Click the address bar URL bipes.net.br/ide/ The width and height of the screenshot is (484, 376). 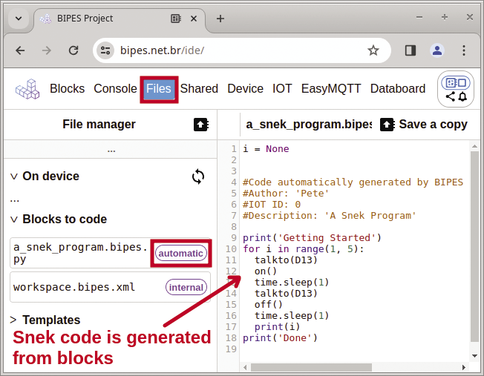coord(162,50)
